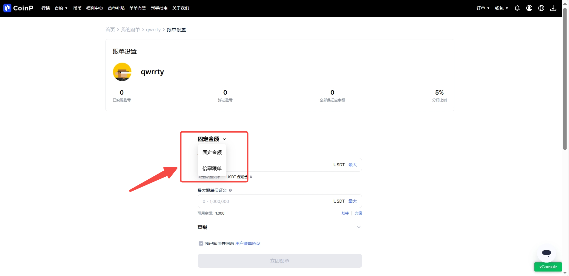The image size is (569, 276).
Task: Open the user account profile icon
Action: pyautogui.click(x=529, y=8)
